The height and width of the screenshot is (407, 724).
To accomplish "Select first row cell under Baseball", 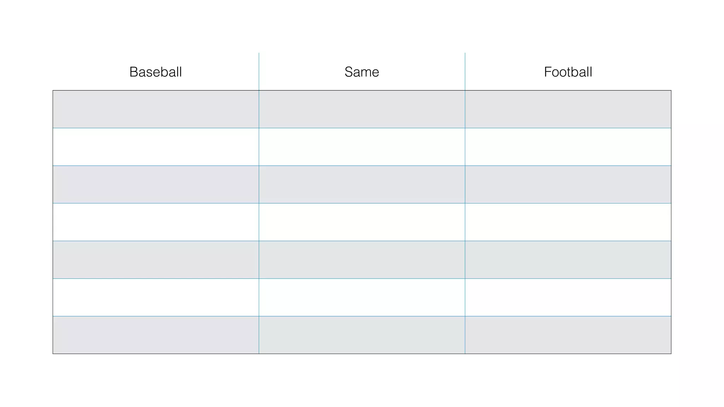I will coord(156,109).
